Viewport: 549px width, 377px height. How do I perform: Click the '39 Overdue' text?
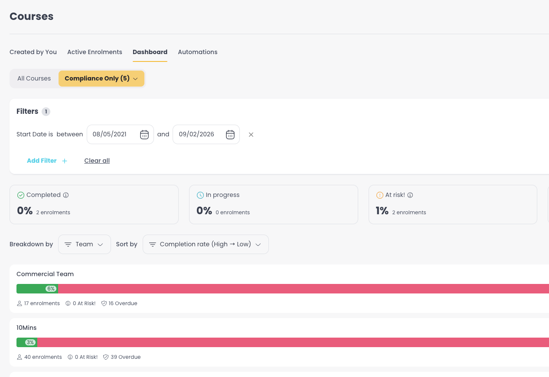[x=126, y=357]
